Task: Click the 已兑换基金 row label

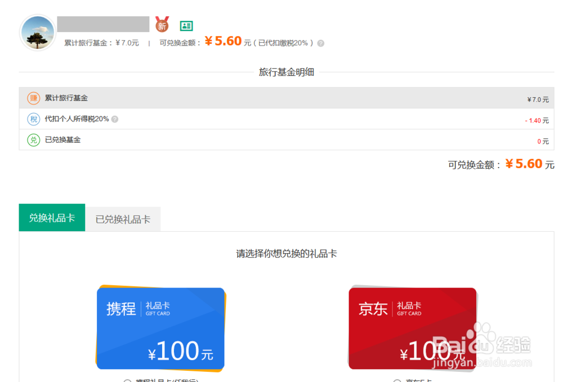Action: [62, 140]
